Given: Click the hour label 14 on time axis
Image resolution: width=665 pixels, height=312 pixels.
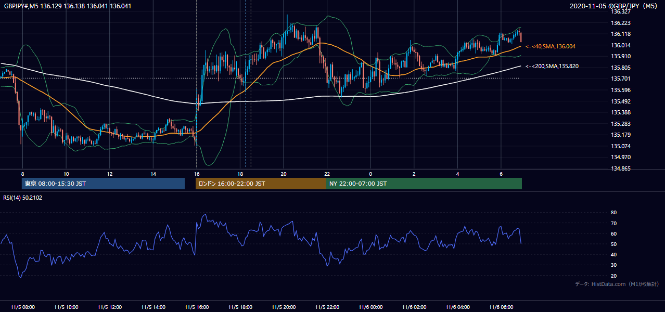Looking at the screenshot, I should point(153,174).
